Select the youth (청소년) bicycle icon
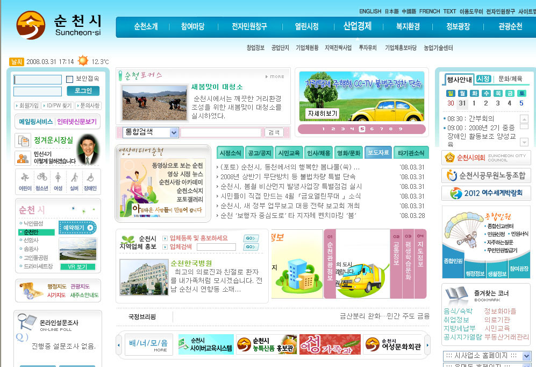536x367 pixels. pos(42,181)
